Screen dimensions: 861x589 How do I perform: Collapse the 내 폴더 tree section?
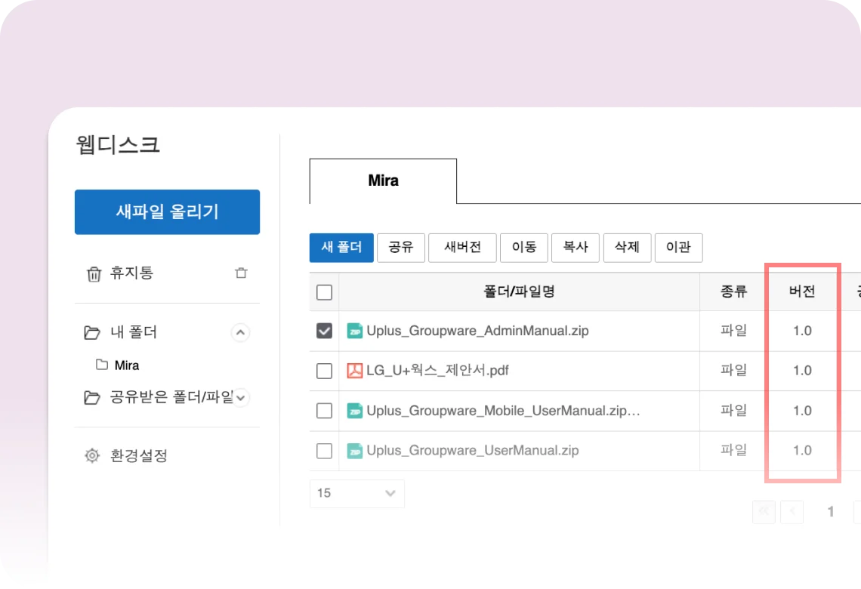coord(240,332)
